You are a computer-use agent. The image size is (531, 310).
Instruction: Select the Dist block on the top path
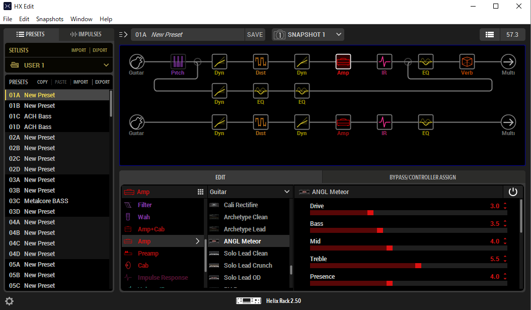tap(261, 61)
